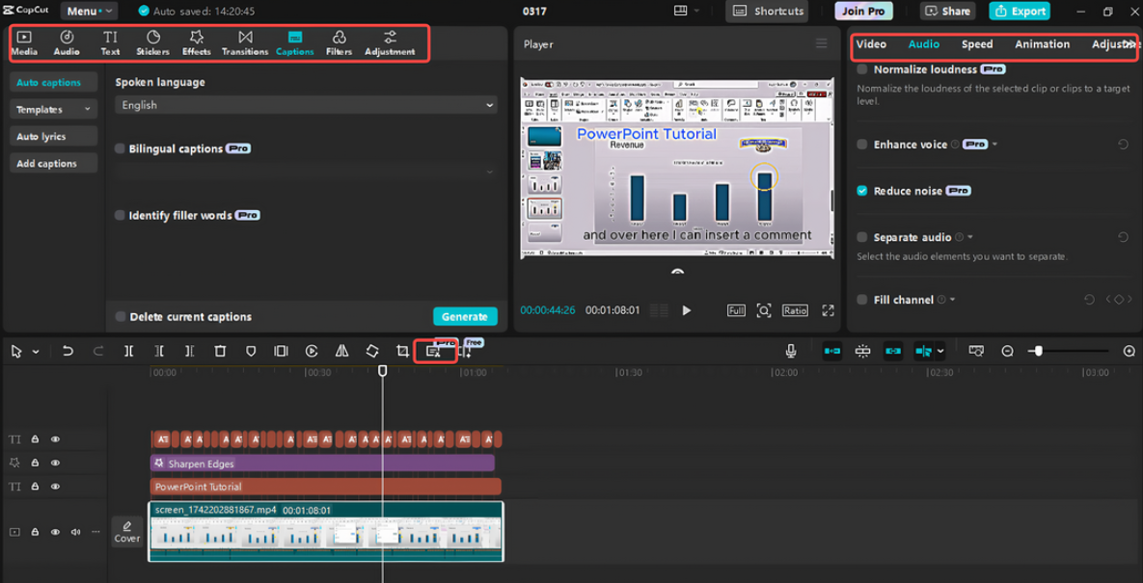
Task: Open the Spoken language English dropdown
Action: 306,105
